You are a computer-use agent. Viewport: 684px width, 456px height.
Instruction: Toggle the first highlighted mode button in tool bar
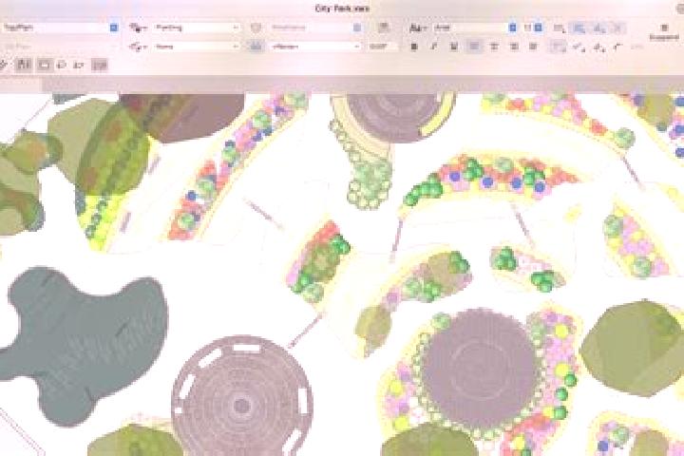tap(24, 65)
